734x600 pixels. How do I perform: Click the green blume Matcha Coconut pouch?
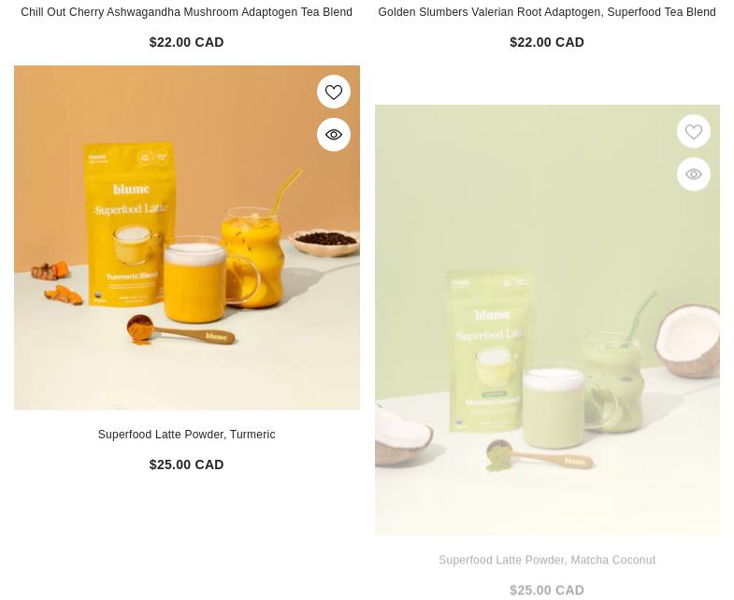491,350
